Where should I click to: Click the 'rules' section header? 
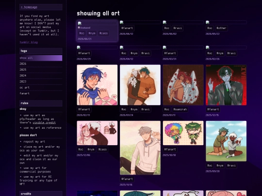(x=41, y=103)
